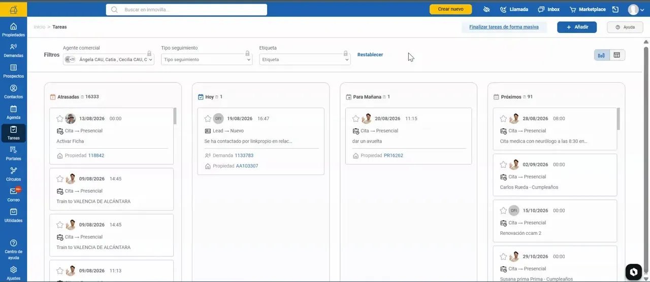Click lock icon on Etiqueta filter
Viewport: 650px width, 282px height.
[345, 53]
